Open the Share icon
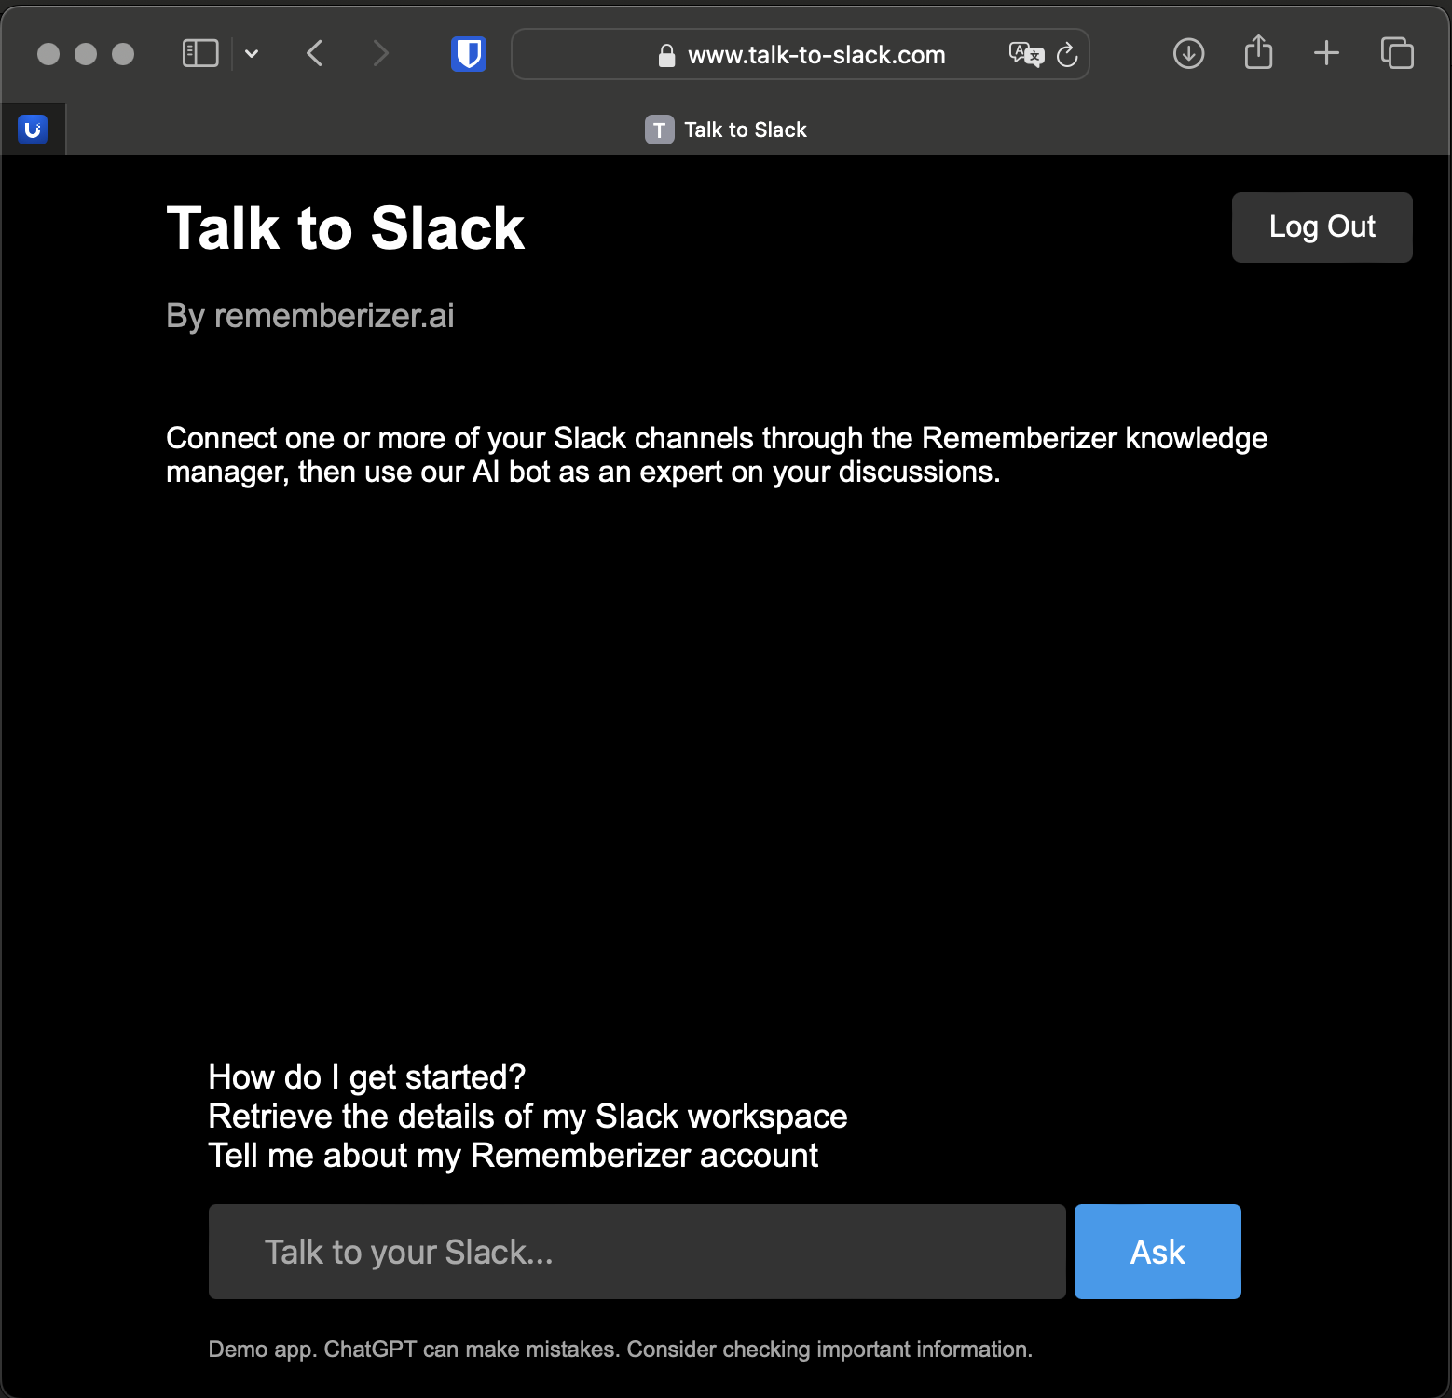The width and height of the screenshot is (1452, 1398). (1258, 53)
